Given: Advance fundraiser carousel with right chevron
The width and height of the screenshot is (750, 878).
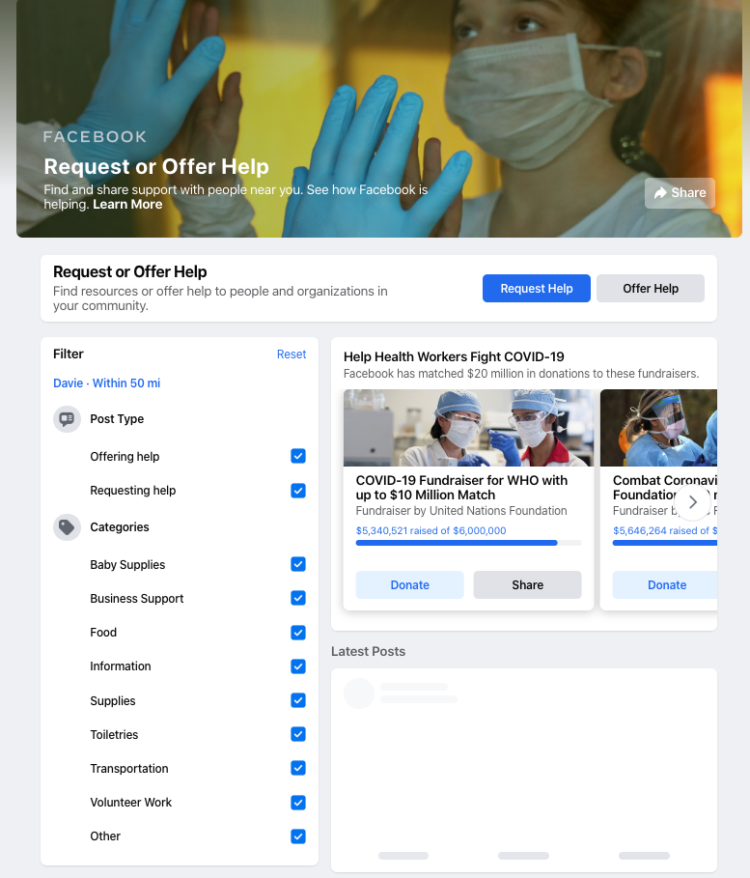Looking at the screenshot, I should click(692, 502).
